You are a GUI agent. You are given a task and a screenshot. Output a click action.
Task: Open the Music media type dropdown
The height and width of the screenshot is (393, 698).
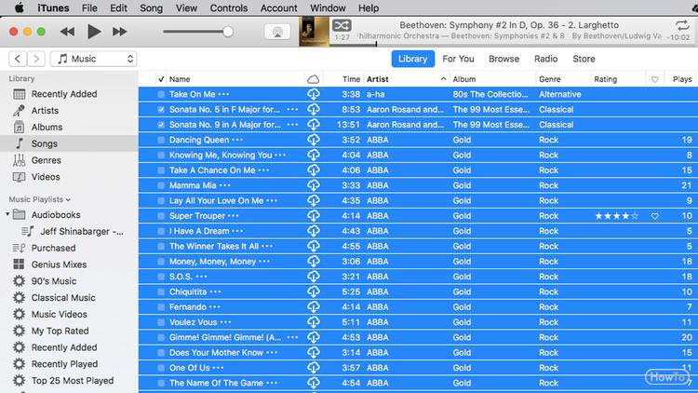[93, 59]
